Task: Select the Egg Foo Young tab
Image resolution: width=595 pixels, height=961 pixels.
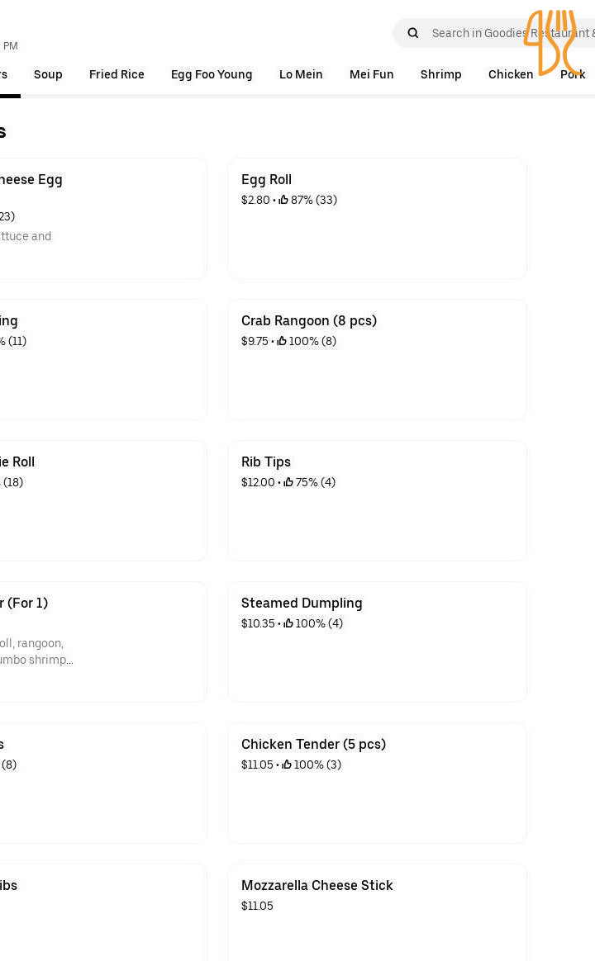Action: pyautogui.click(x=212, y=74)
